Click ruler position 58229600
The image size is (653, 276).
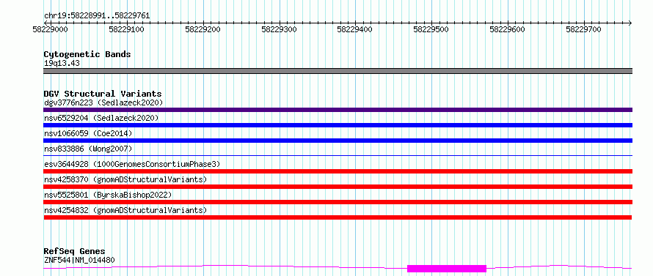pyautogui.click(x=507, y=29)
